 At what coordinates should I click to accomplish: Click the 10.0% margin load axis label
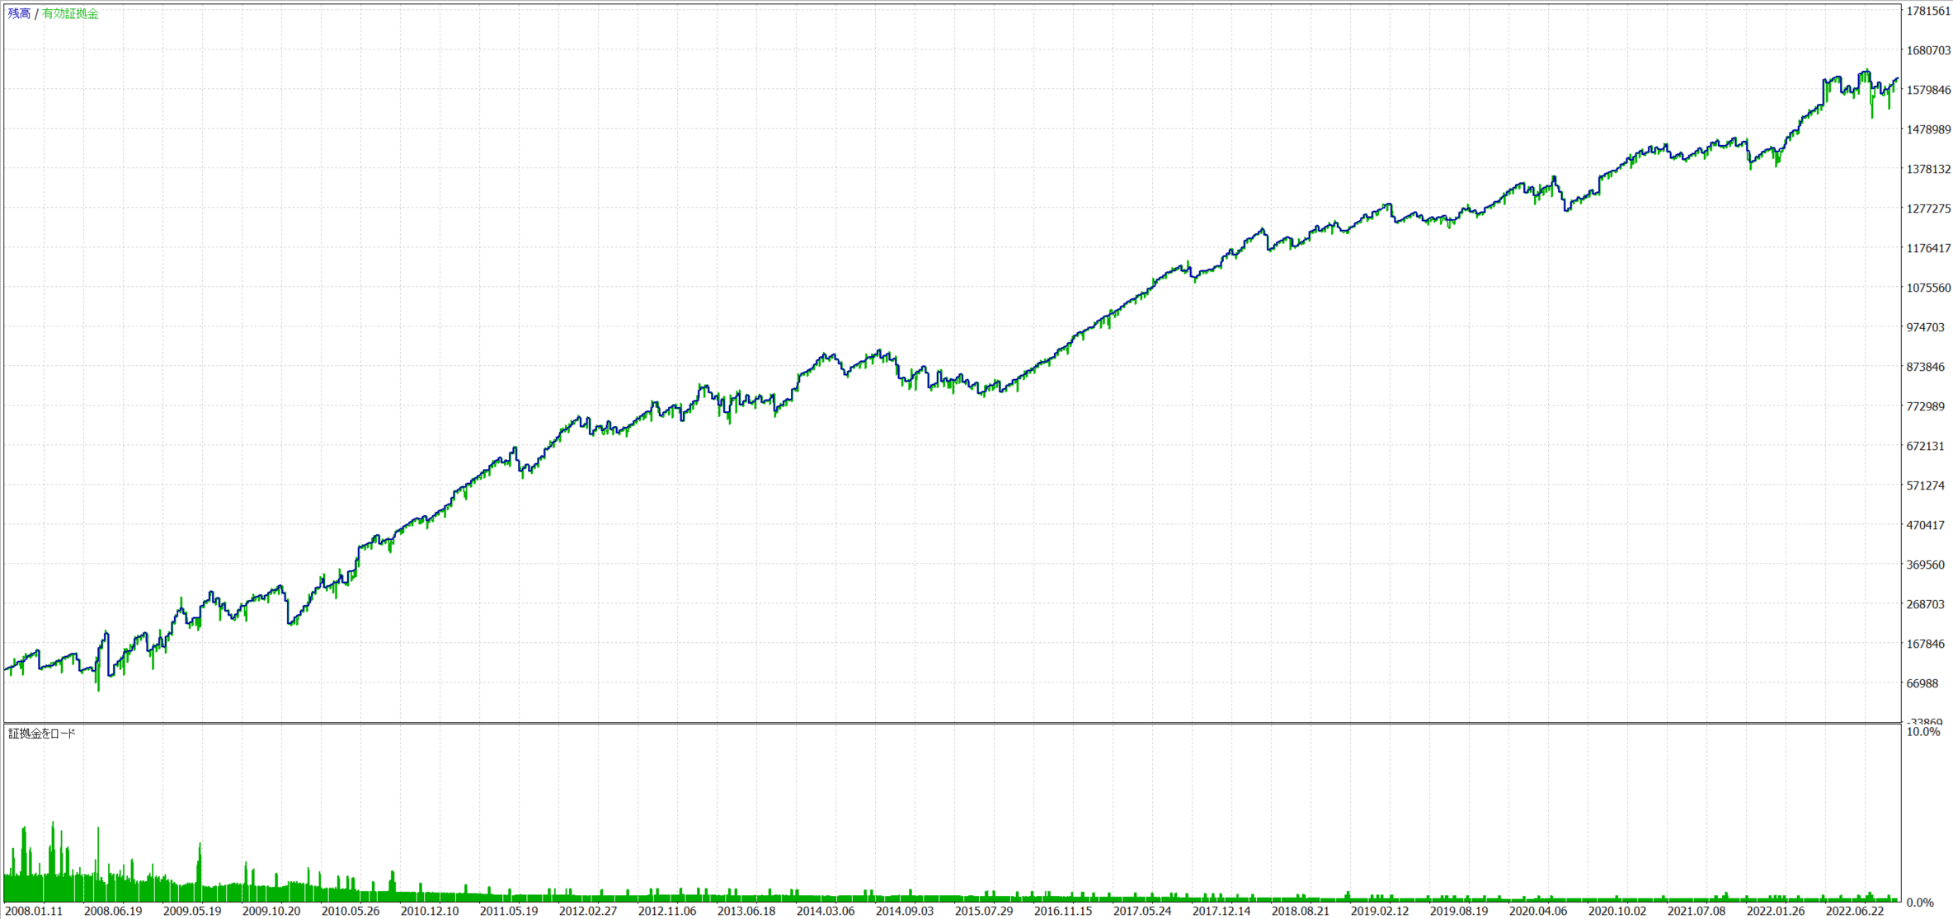tap(1922, 732)
